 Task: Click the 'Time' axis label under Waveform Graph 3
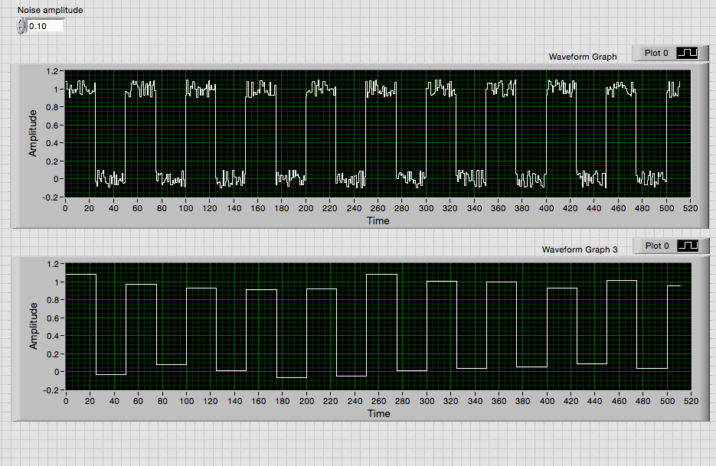(x=379, y=413)
